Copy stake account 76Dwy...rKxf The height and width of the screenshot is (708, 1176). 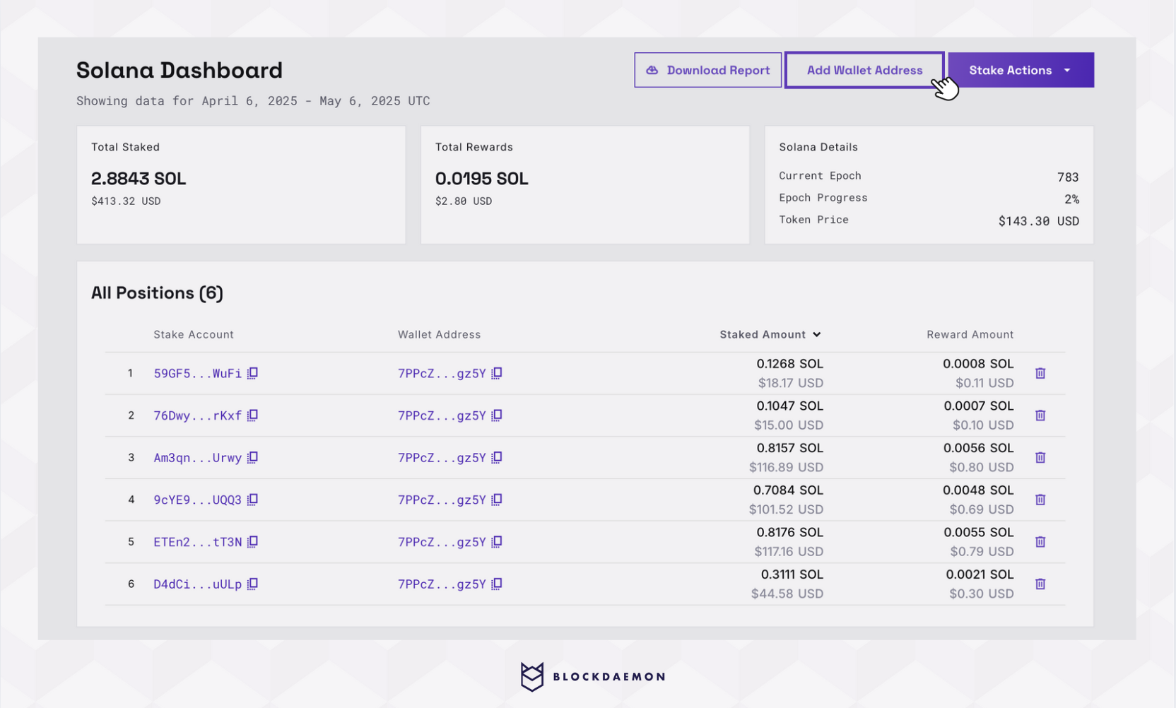point(252,415)
